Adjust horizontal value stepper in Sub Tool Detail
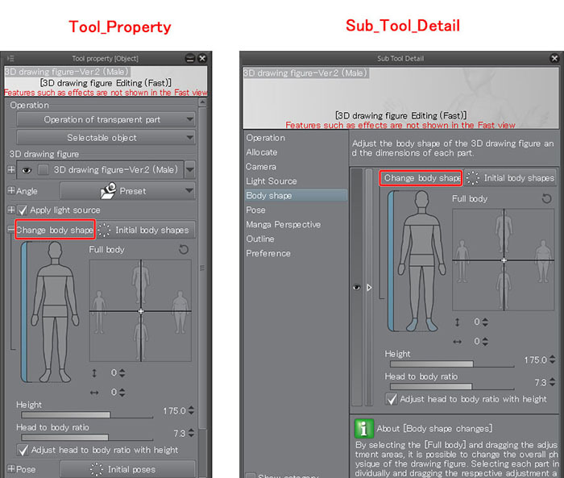Viewport: 564px width, 478px height. 485,342
